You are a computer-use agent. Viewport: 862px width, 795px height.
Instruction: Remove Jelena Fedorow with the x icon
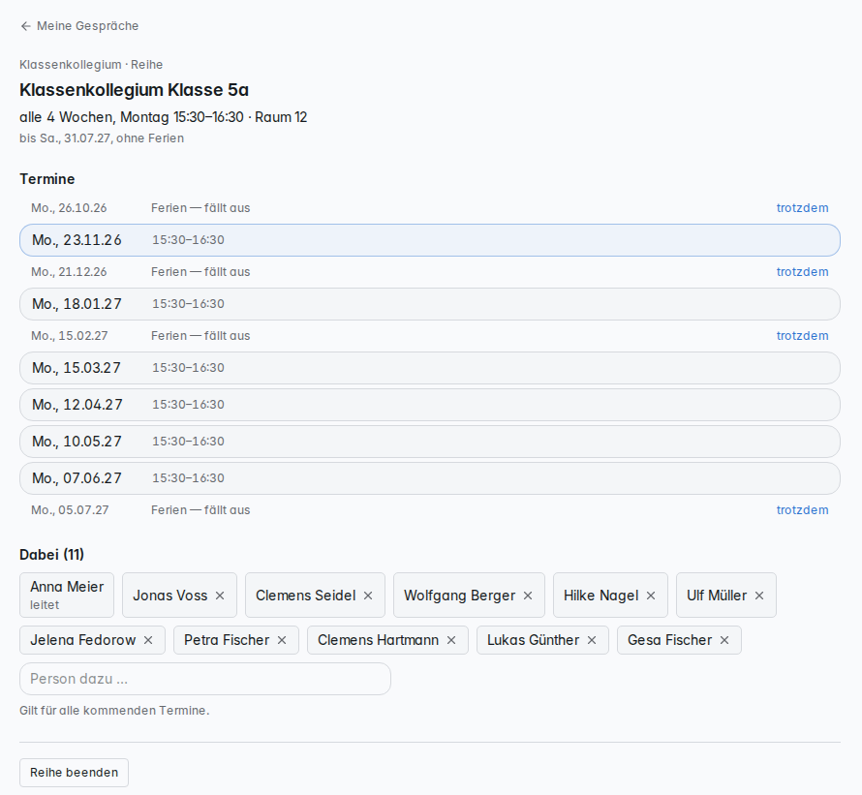148,640
